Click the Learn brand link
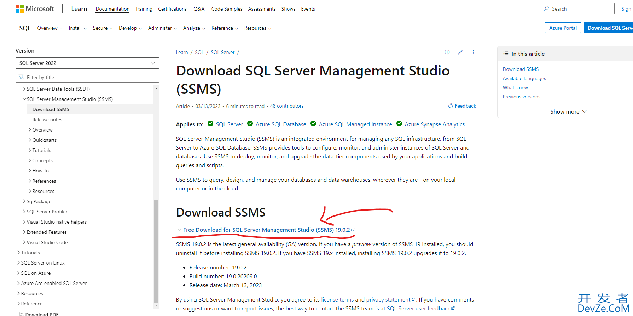Screen dimensions: 633x316 (x=79, y=9)
